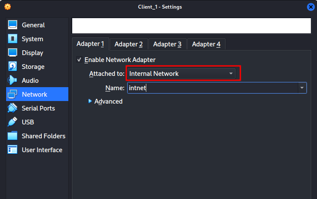The height and width of the screenshot is (199, 317).
Task: Switch to Adapter 3 tab
Action: [x=167, y=44]
